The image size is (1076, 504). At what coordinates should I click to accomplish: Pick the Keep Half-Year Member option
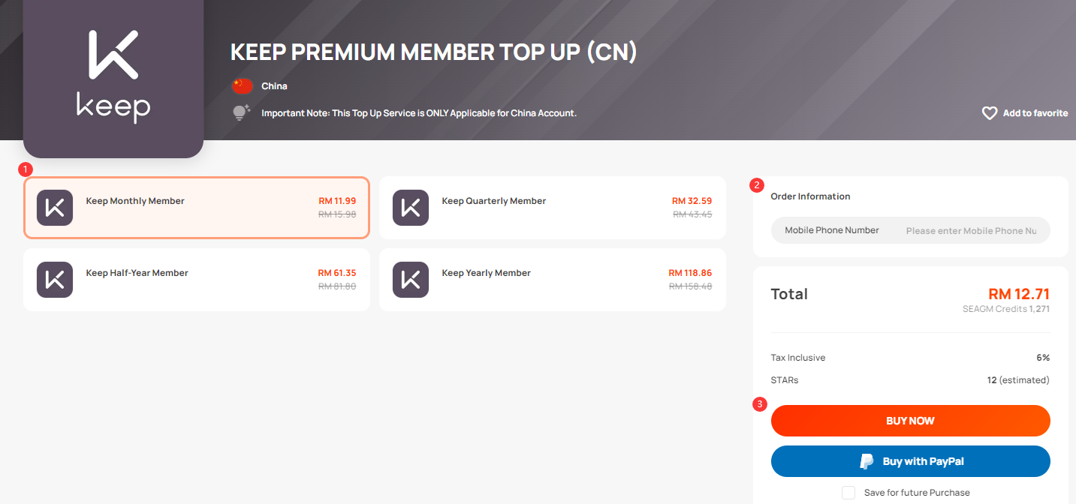click(197, 280)
